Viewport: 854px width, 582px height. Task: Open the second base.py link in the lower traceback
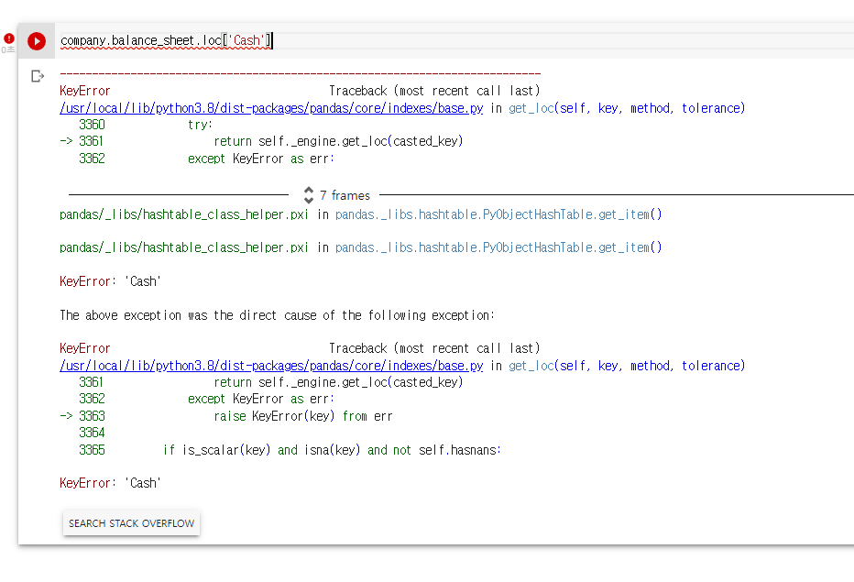coord(271,366)
